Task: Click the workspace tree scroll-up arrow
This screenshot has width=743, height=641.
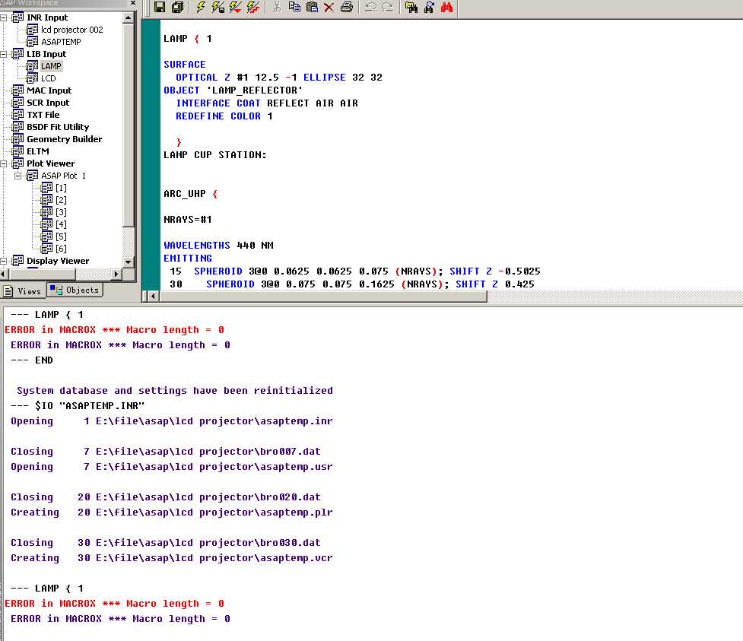Action: 128,17
